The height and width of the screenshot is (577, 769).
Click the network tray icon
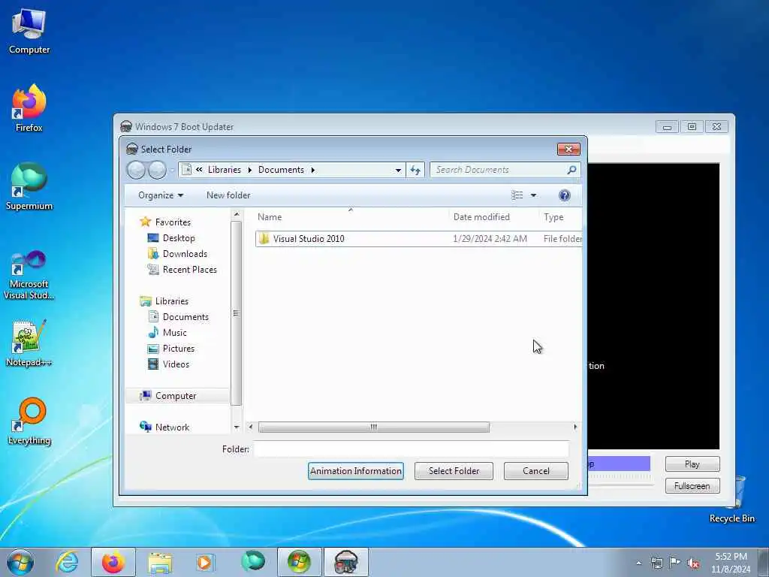(x=656, y=563)
